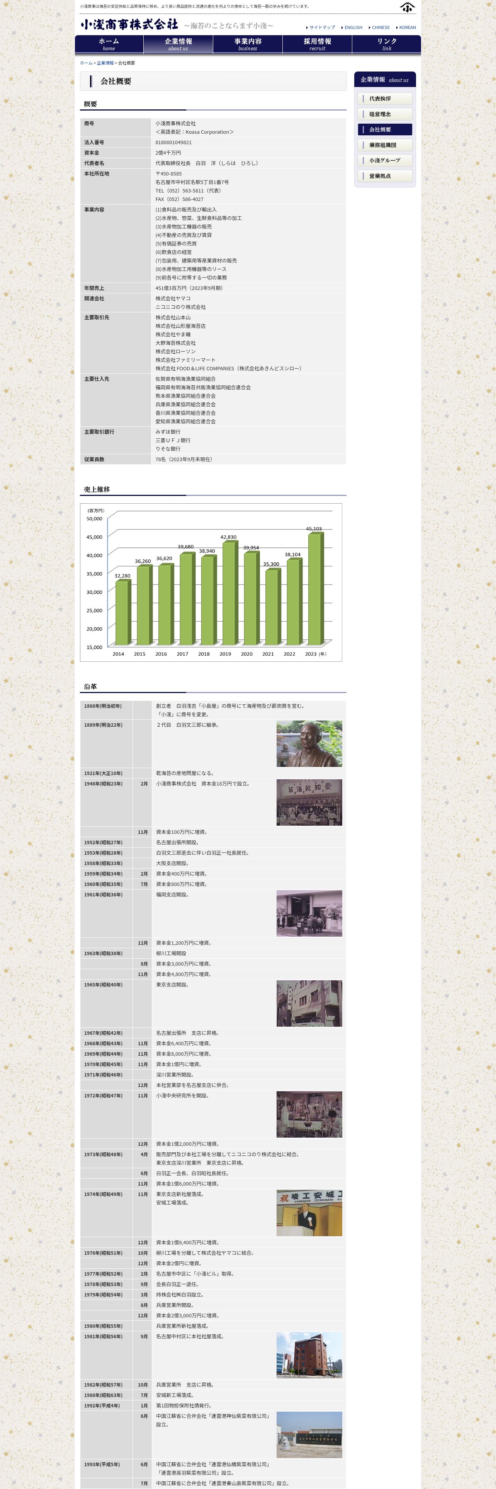Click 株式会社ファミリーマート in main clients
This screenshot has width=496, height=1489.
[x=185, y=360]
